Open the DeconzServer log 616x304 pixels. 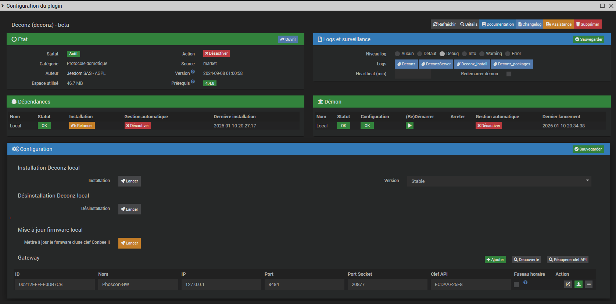click(x=436, y=64)
